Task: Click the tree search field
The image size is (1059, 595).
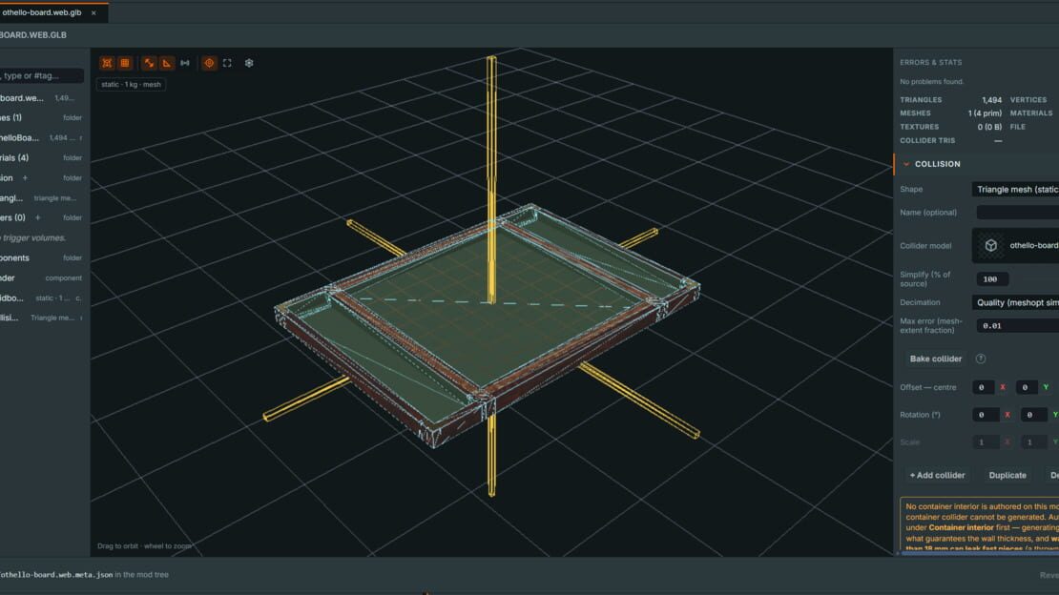Action: 42,75
